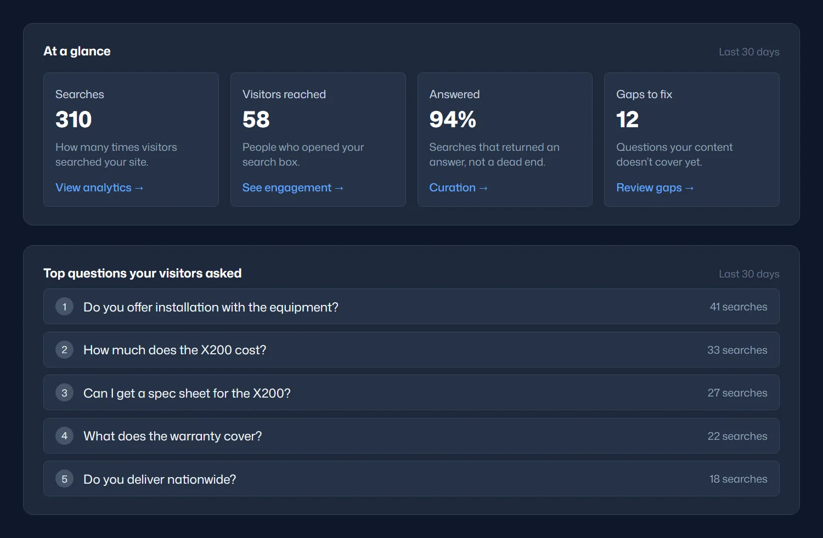The image size is (823, 538).
Task: Select the installation with equipment question row
Action: (411, 307)
